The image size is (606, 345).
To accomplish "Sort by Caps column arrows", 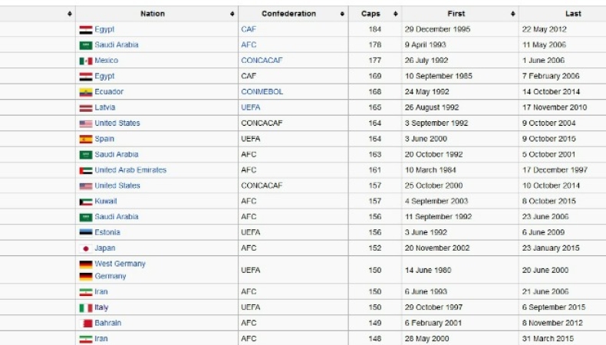I will point(395,14).
